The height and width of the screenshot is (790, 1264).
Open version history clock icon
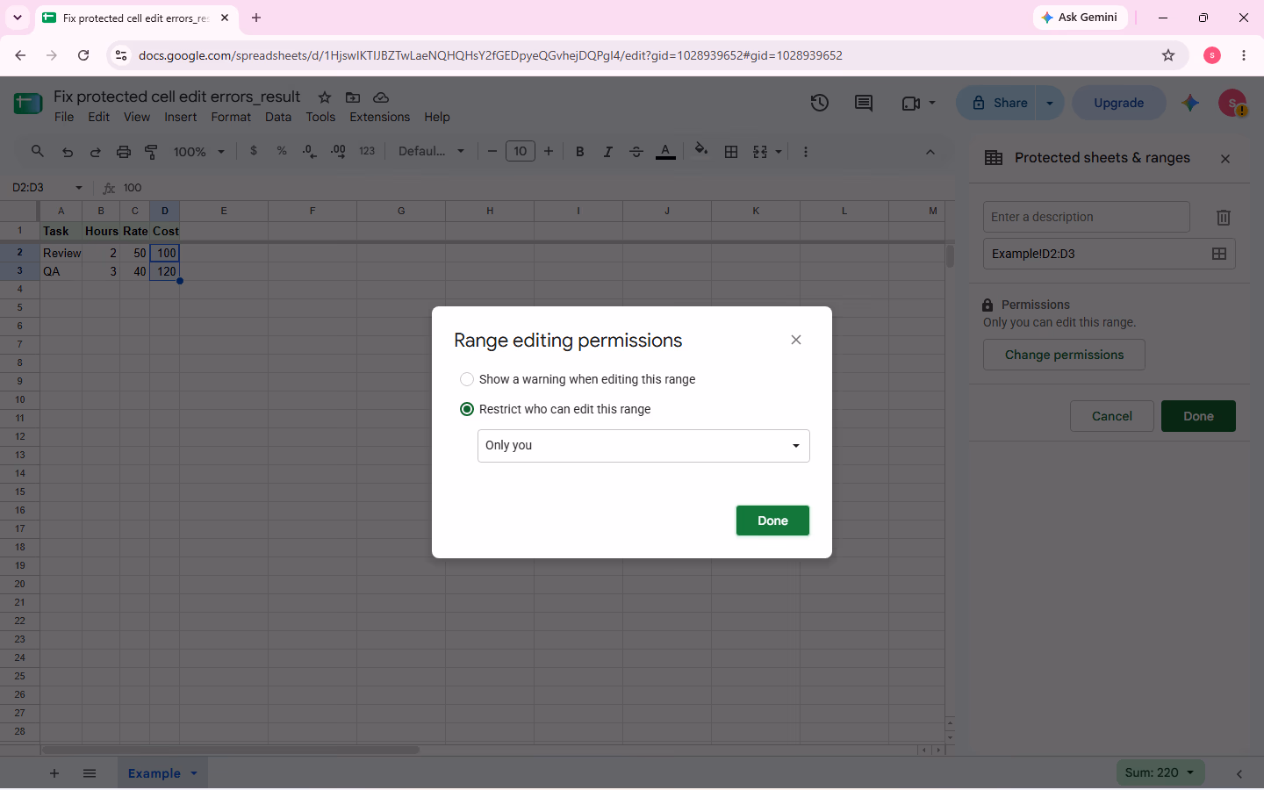[820, 103]
